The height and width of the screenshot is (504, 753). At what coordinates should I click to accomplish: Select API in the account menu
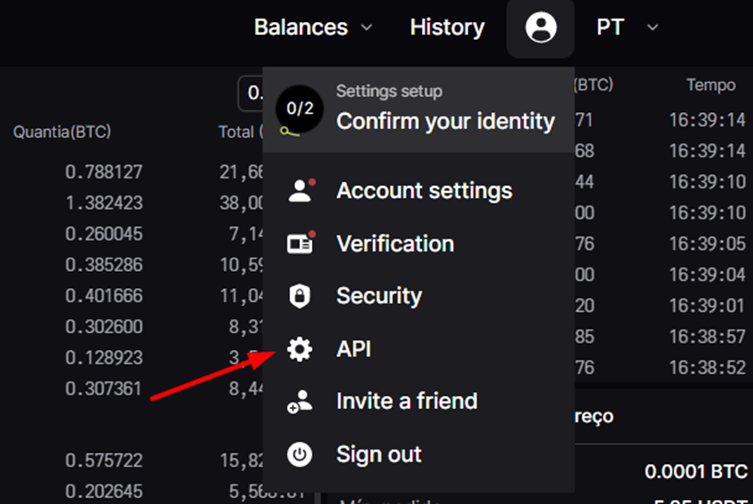(354, 349)
